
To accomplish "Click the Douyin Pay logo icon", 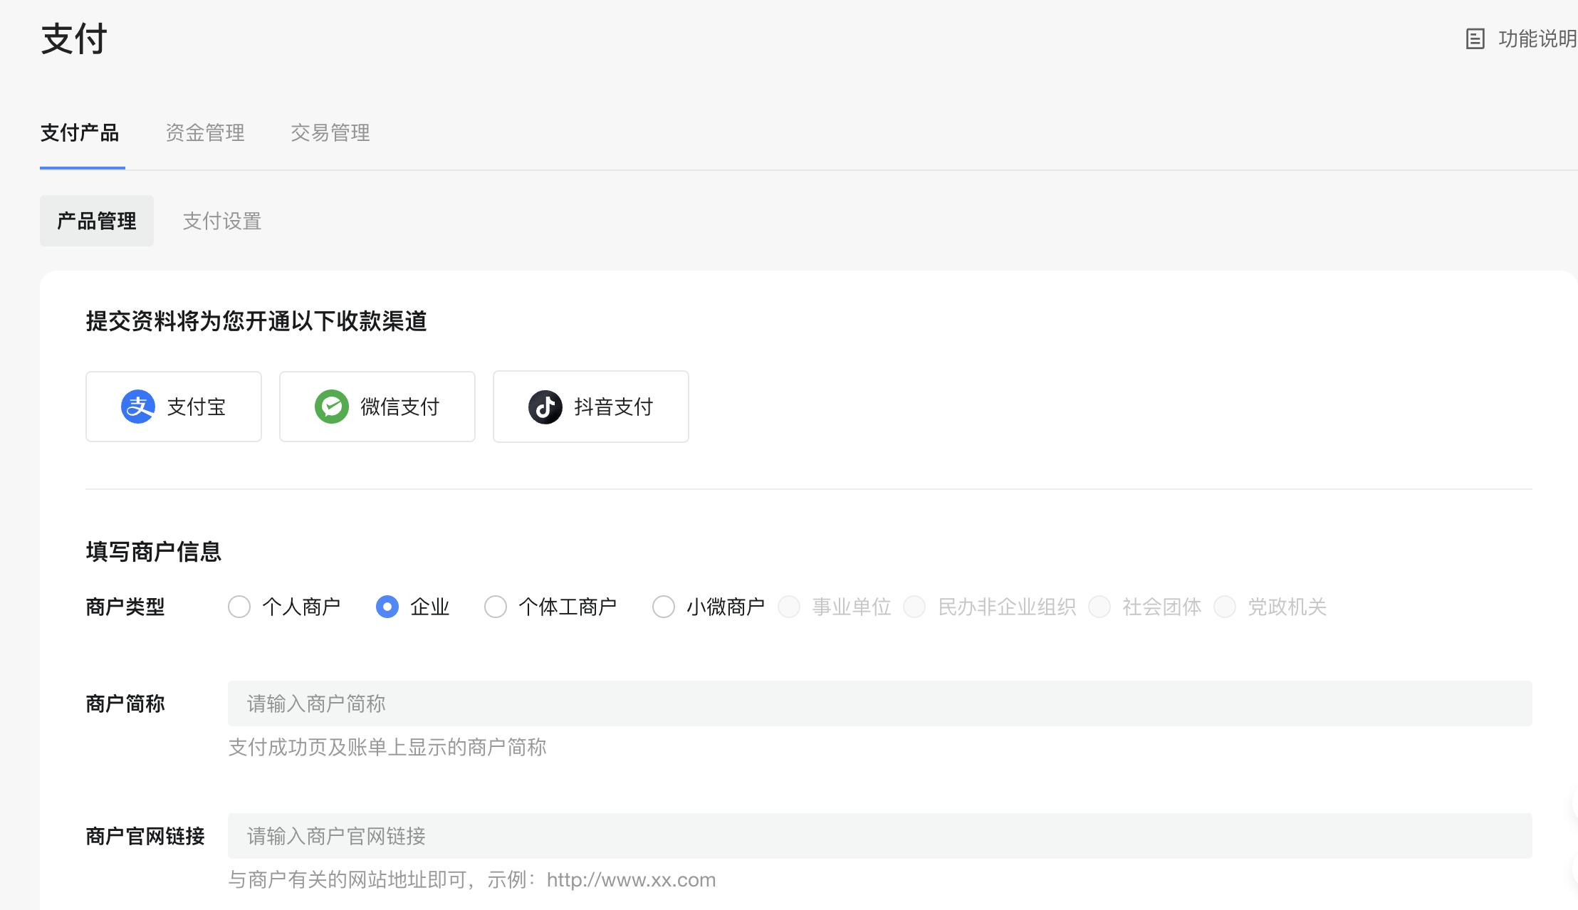I will pos(545,407).
